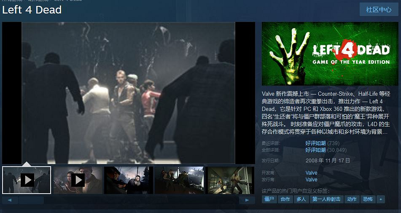This screenshot has height=213, width=401.
Task: Select the fourth screenshot thumbnail
Action: [x=179, y=180]
